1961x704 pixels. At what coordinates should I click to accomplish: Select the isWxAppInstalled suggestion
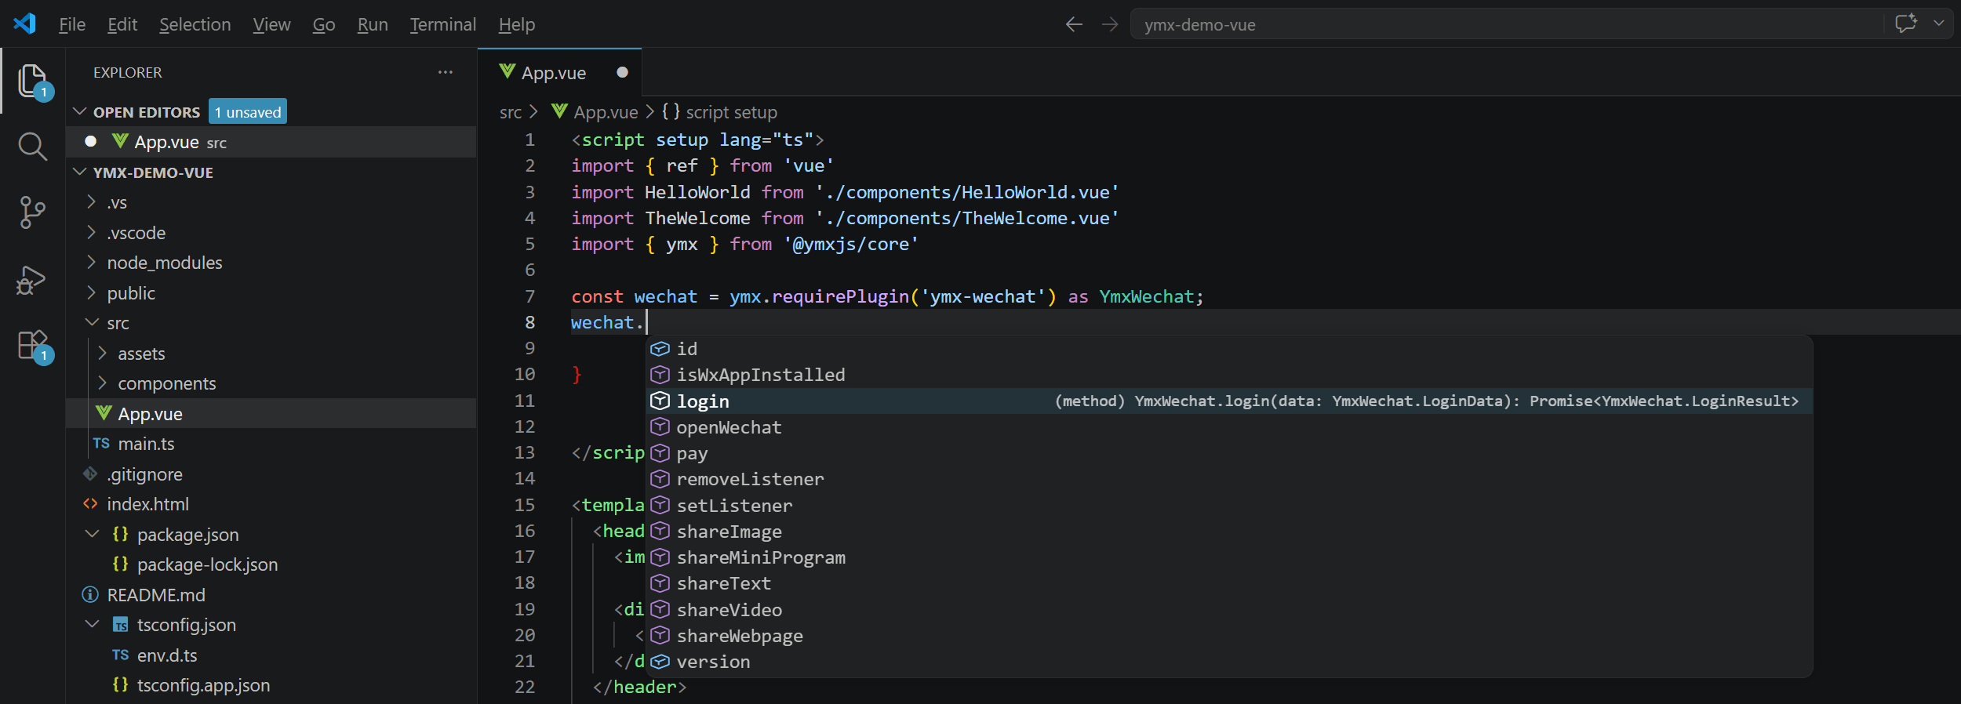tap(1229, 375)
